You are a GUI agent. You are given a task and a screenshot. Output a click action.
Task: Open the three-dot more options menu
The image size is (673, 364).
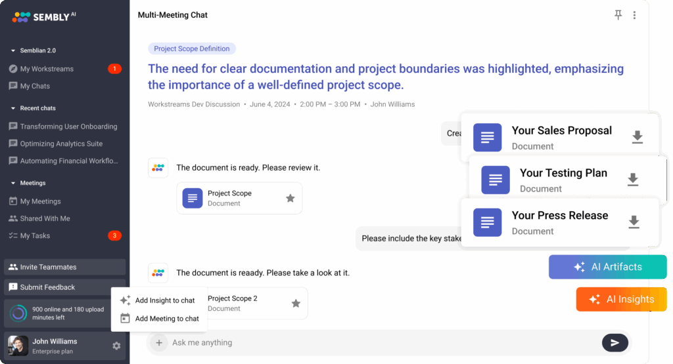pyautogui.click(x=634, y=15)
